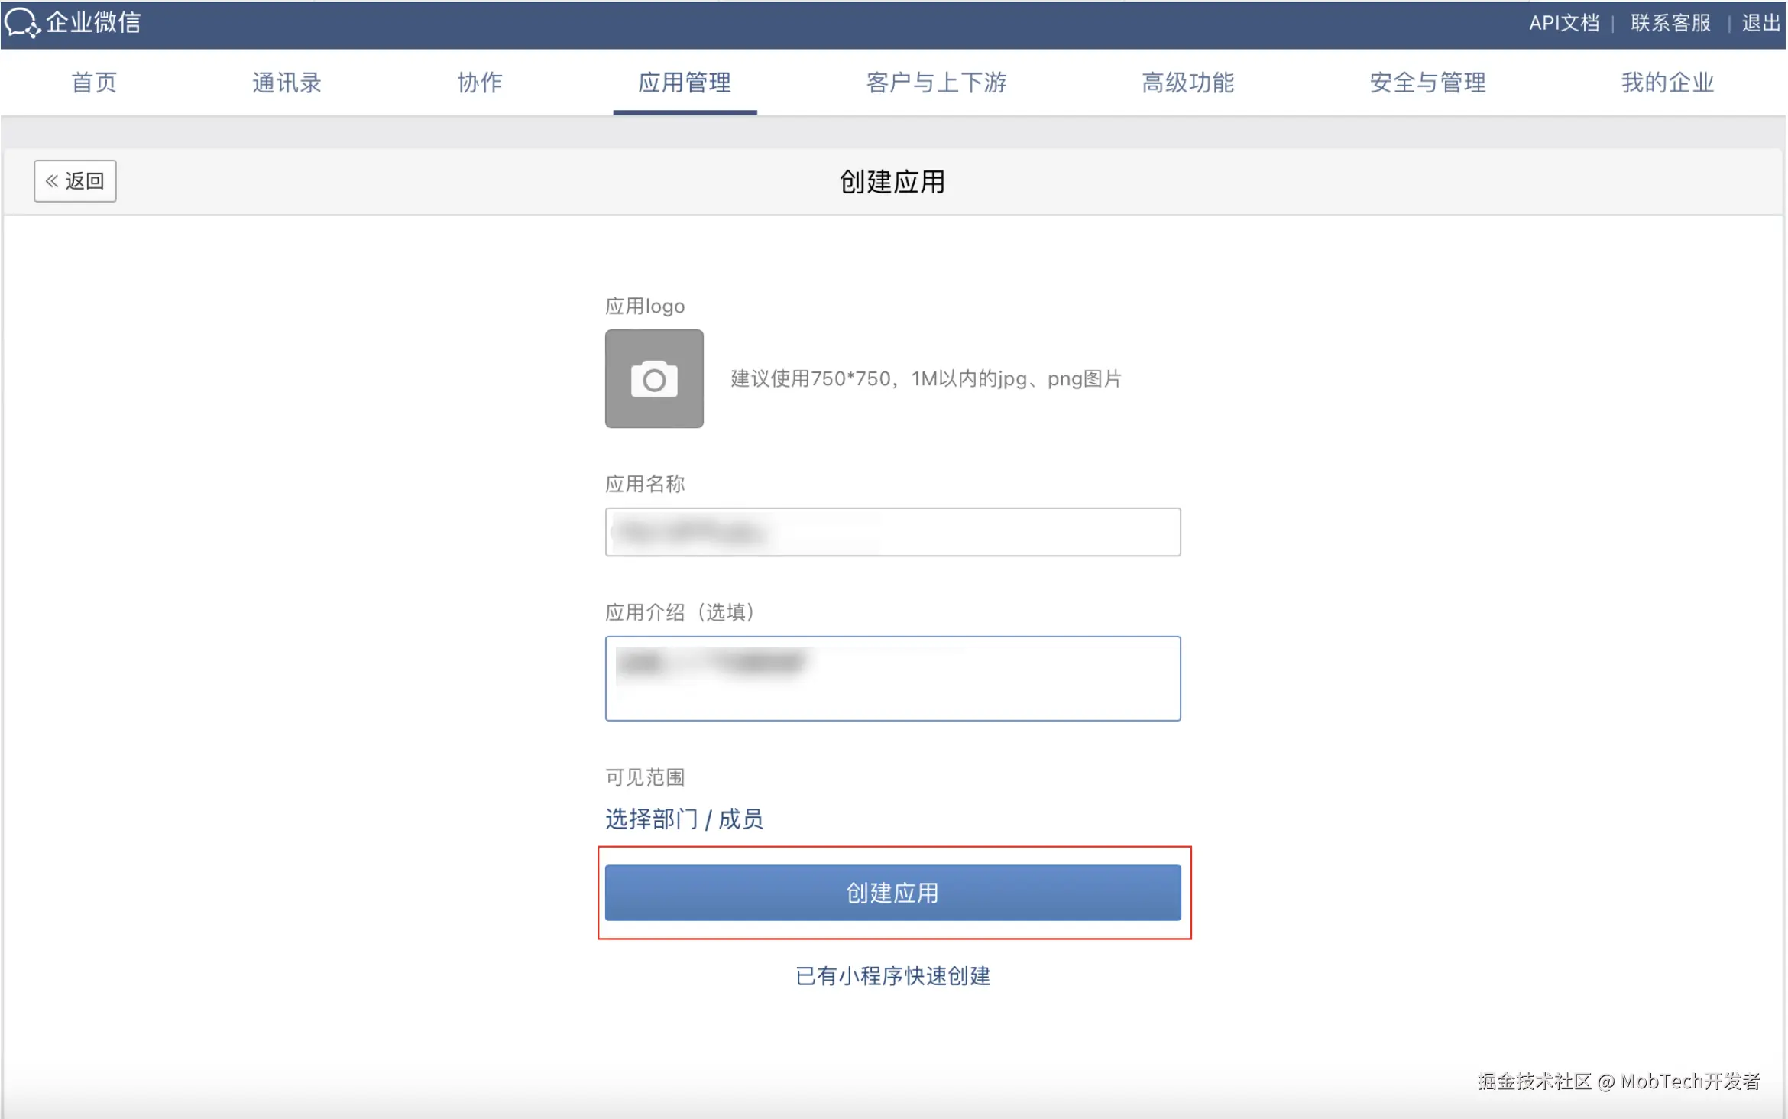Switch to the 通讯录 tab
This screenshot has width=1788, height=1119.
point(287,83)
